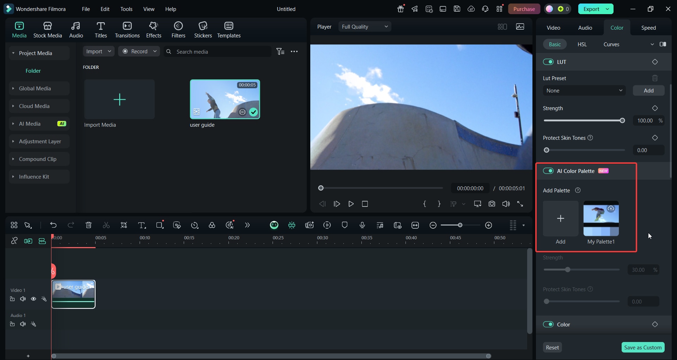
Task: Lock the Video 1 track
Action: pyautogui.click(x=12, y=299)
